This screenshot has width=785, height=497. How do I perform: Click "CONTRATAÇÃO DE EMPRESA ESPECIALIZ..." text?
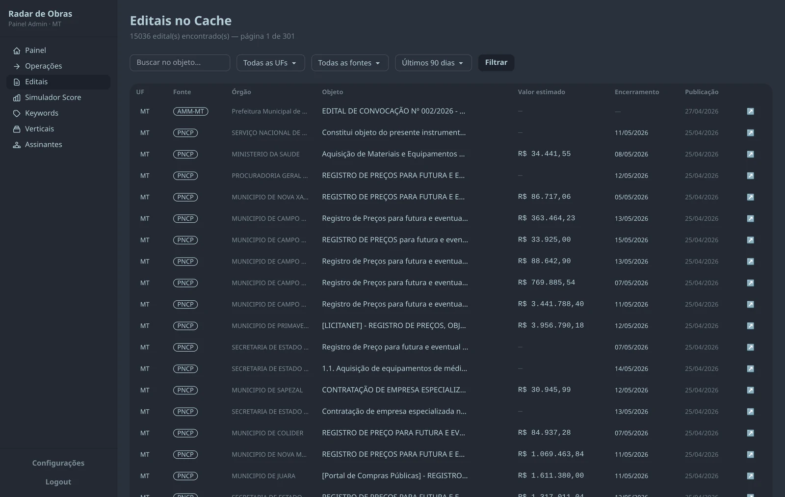pyautogui.click(x=394, y=390)
